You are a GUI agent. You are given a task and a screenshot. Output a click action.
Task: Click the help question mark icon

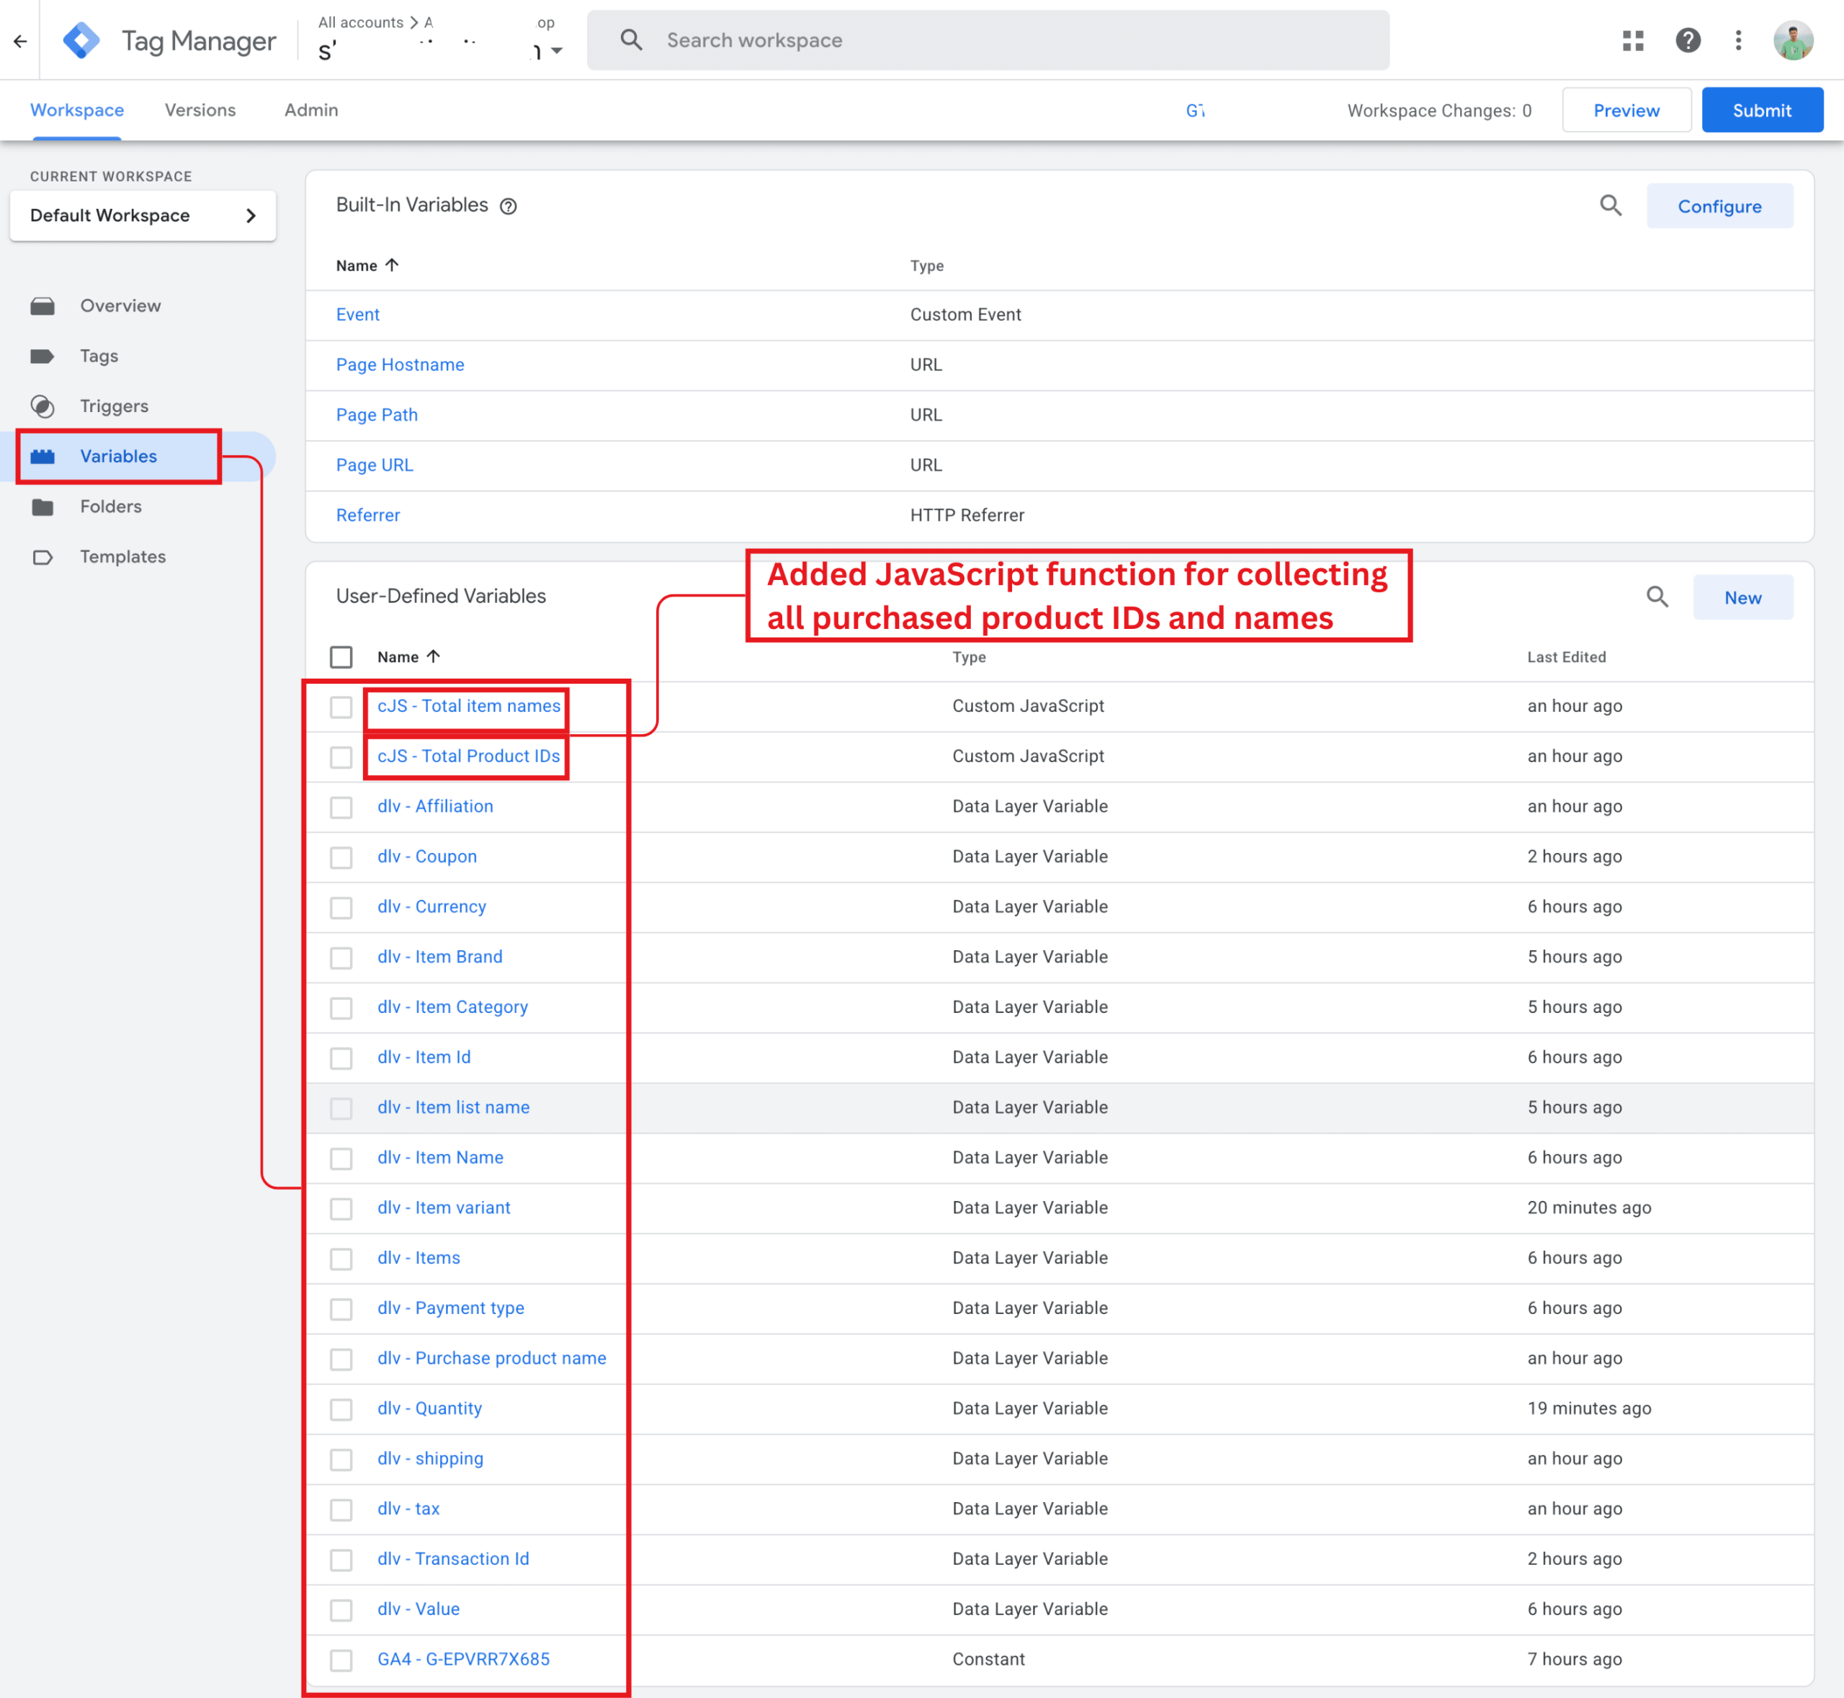click(x=1688, y=40)
